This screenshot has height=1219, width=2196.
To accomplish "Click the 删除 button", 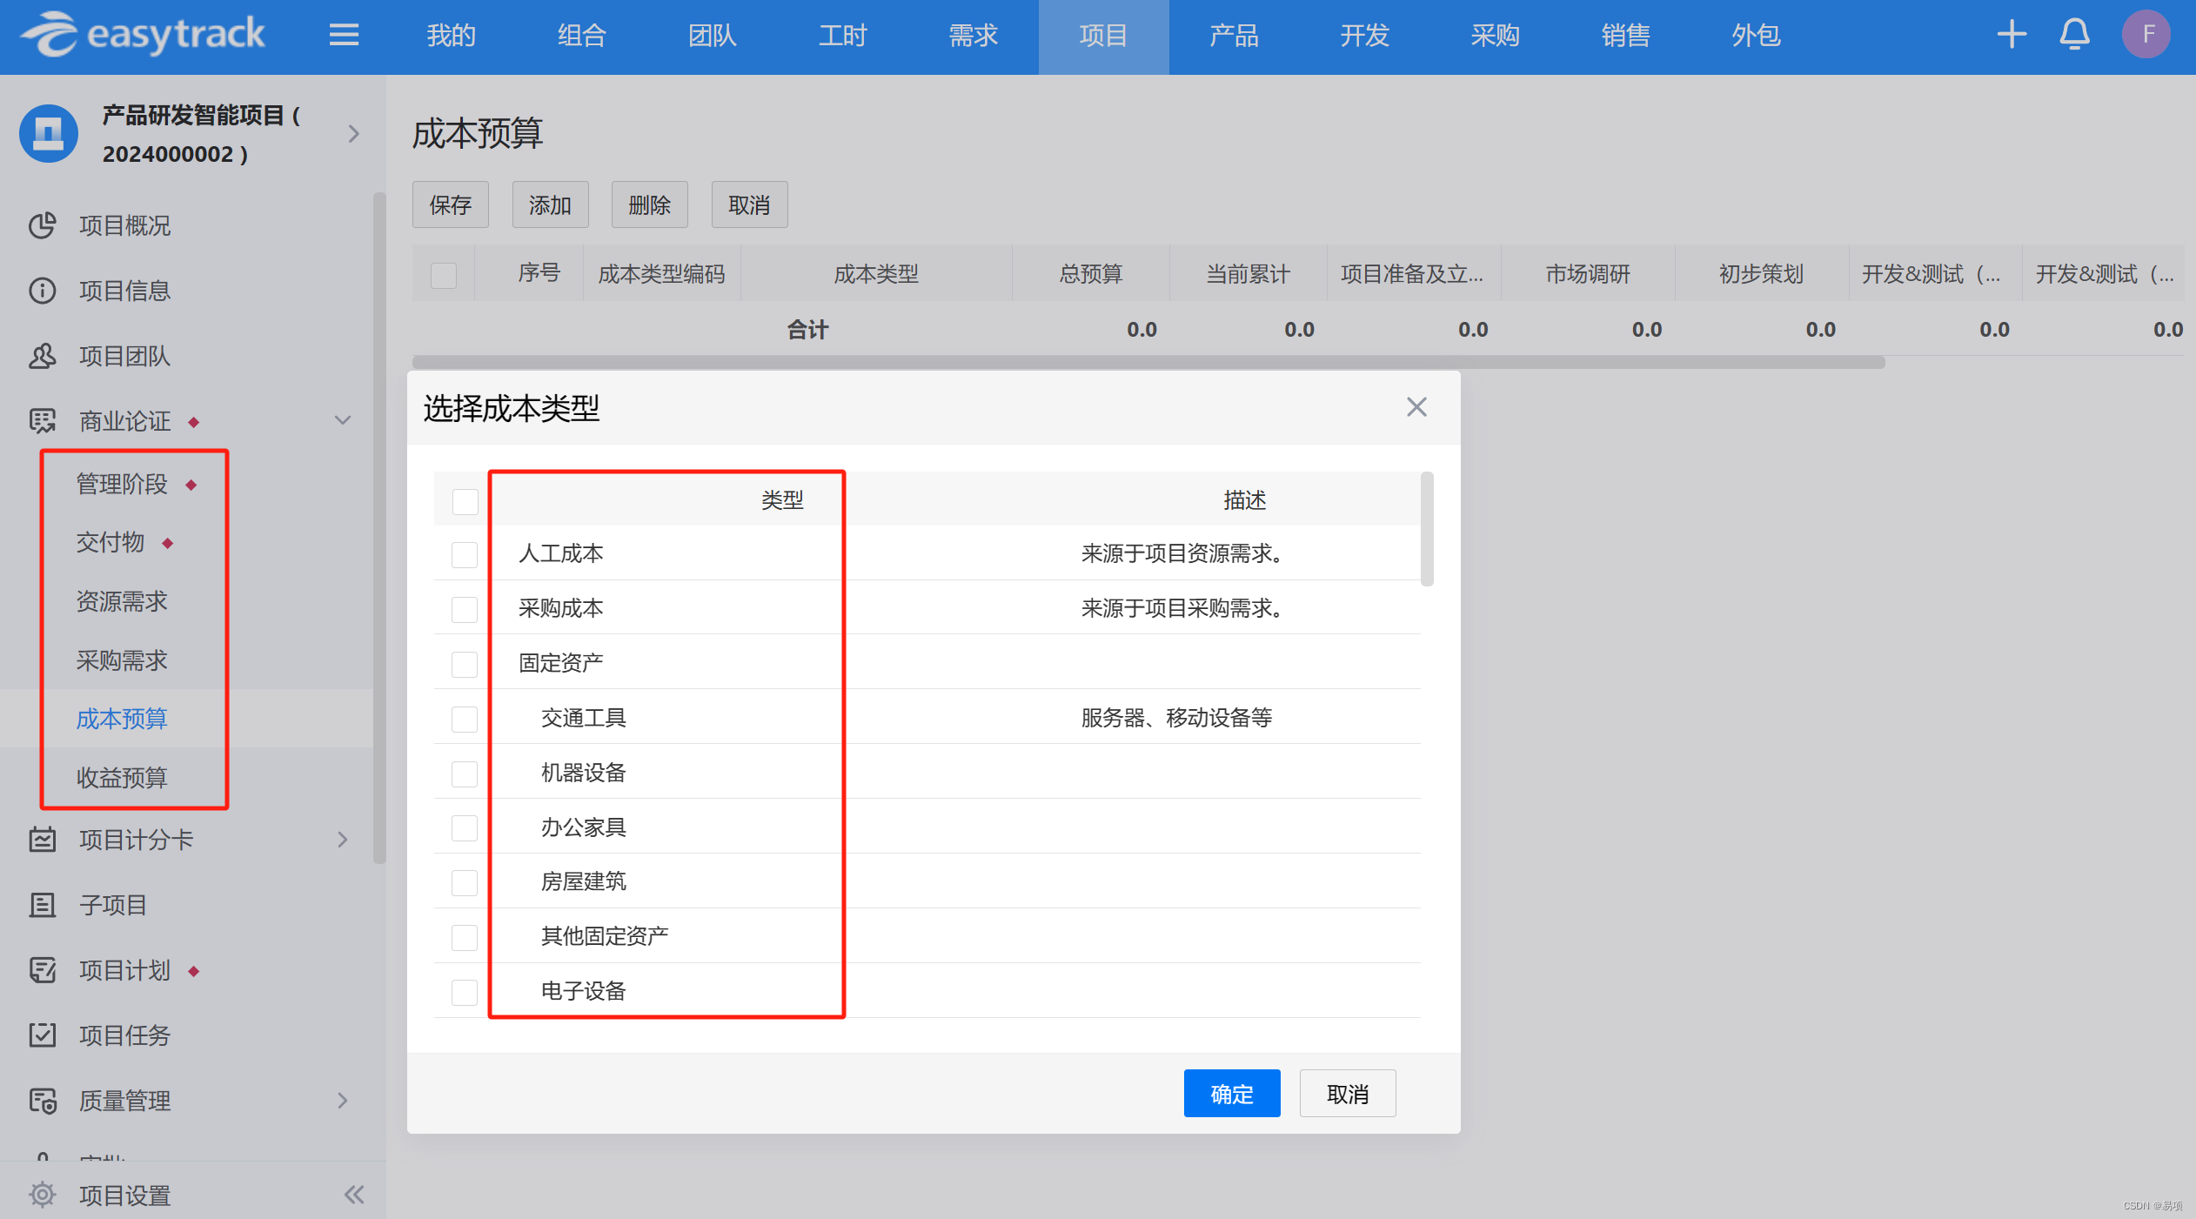I will (x=649, y=204).
